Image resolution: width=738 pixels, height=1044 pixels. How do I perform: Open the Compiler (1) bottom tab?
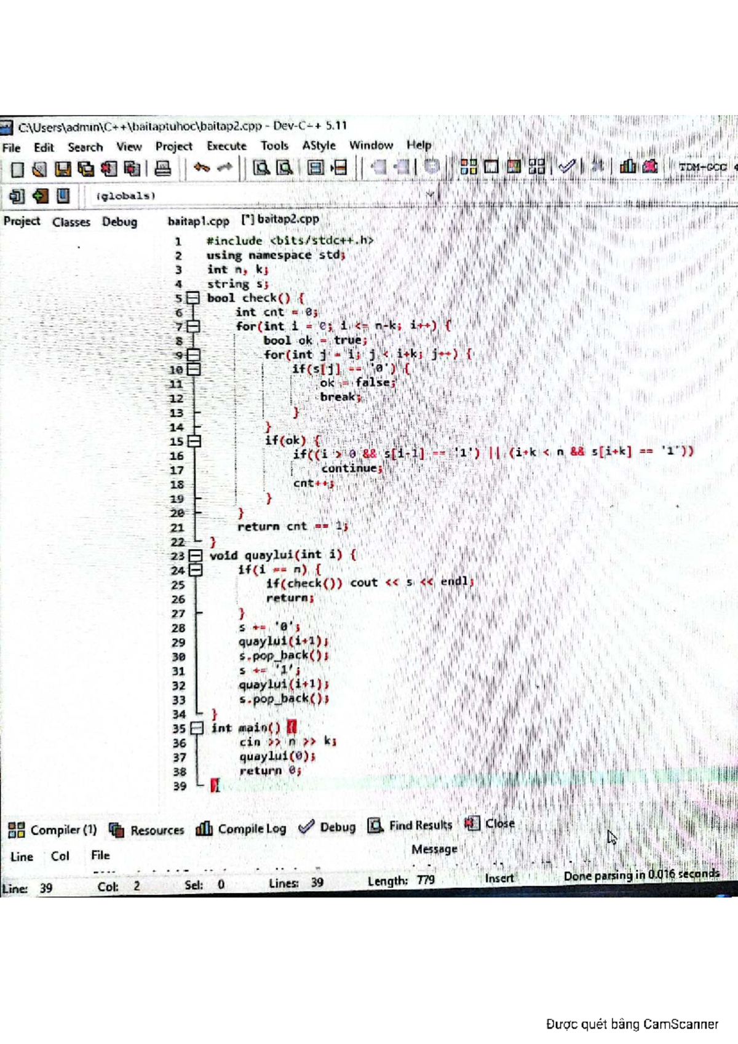[x=53, y=830]
